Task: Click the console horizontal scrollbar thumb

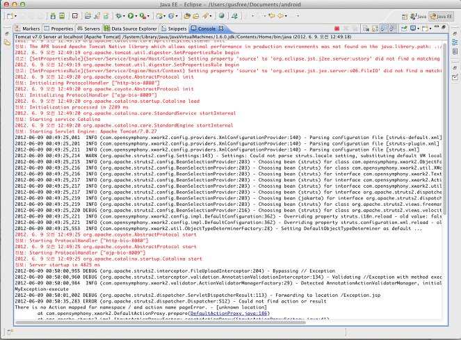Action: click(161, 323)
